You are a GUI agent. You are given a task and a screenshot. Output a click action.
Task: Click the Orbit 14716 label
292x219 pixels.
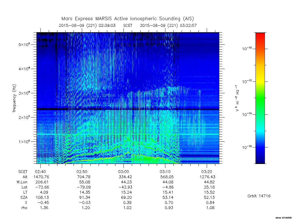tap(259, 196)
